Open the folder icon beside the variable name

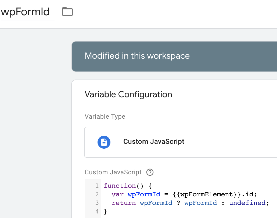click(x=67, y=12)
